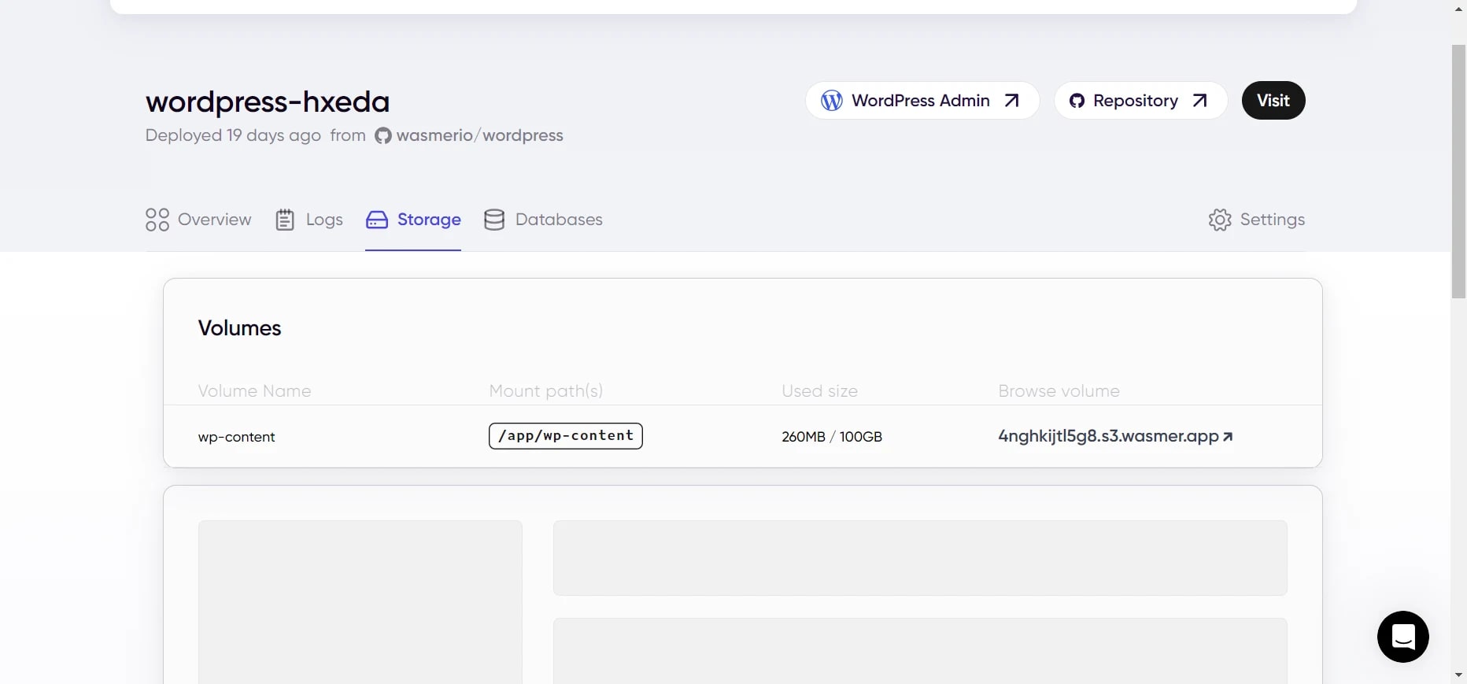1467x684 pixels.
Task: Click the wordpress-hxeda app title
Action: [268, 102]
